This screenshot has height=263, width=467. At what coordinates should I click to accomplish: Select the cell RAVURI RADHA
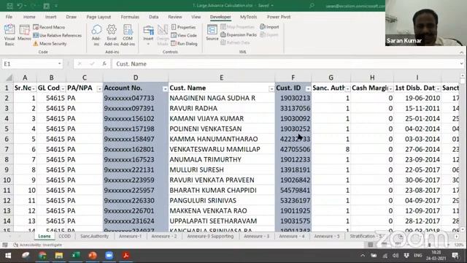pos(221,108)
